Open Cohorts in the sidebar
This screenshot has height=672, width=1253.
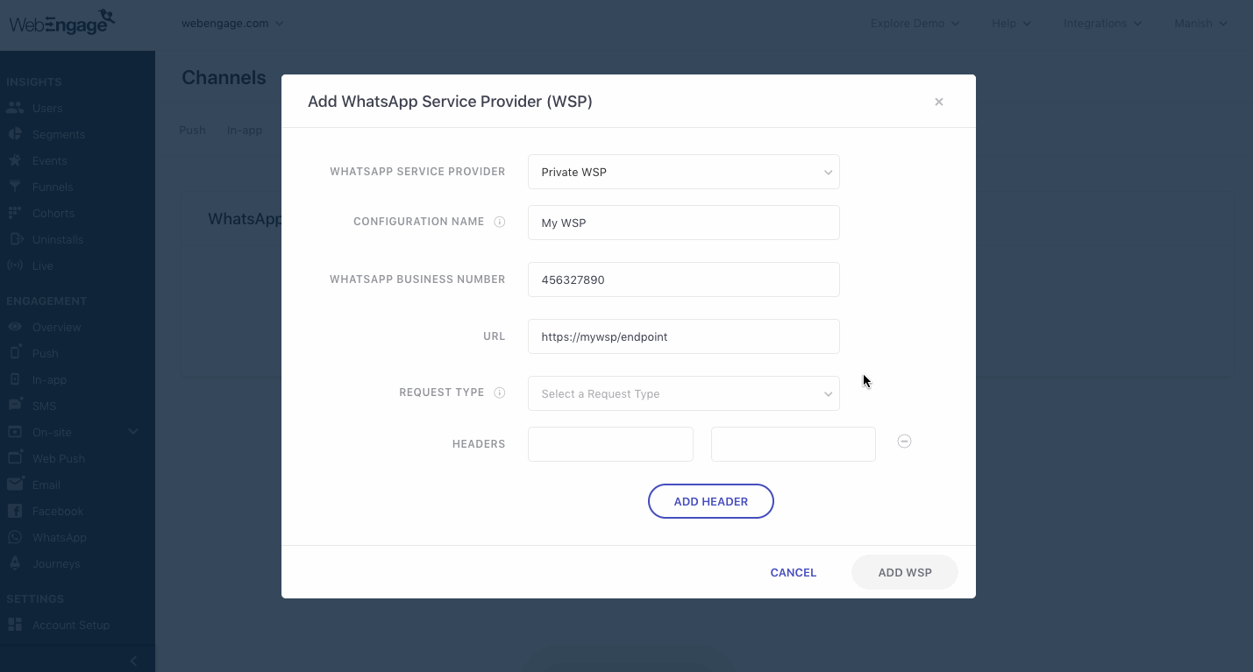click(53, 214)
